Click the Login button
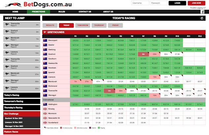 [x=177, y=3]
